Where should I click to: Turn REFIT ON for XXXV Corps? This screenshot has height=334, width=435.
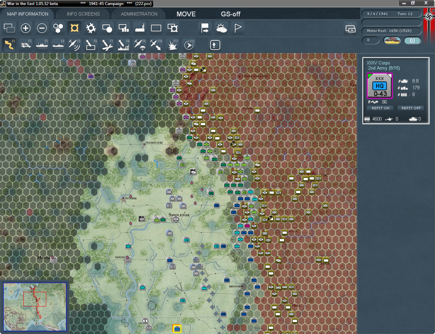(x=380, y=108)
